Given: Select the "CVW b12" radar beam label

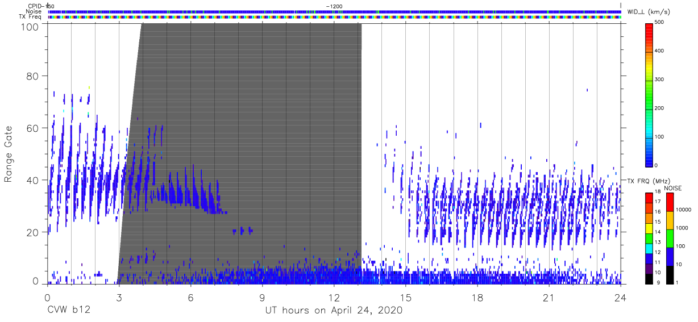Looking at the screenshot, I should 68,311.
